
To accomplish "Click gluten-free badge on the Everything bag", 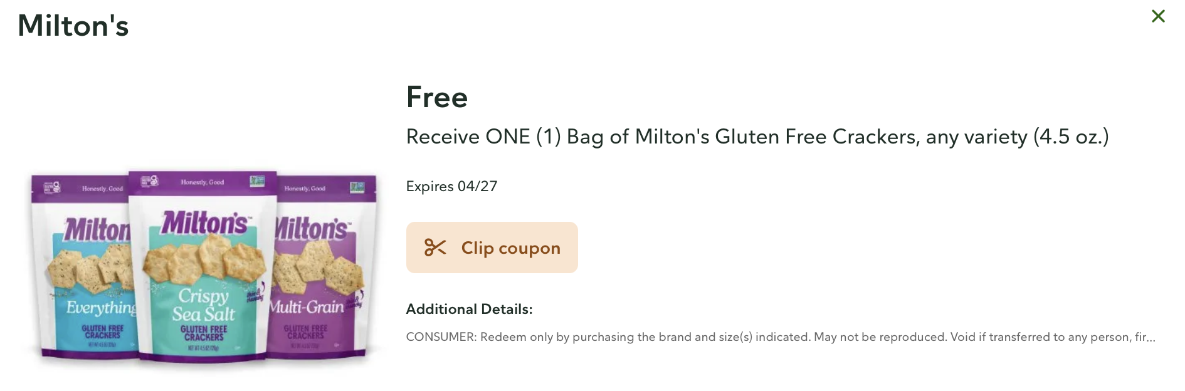I will 51,187.
